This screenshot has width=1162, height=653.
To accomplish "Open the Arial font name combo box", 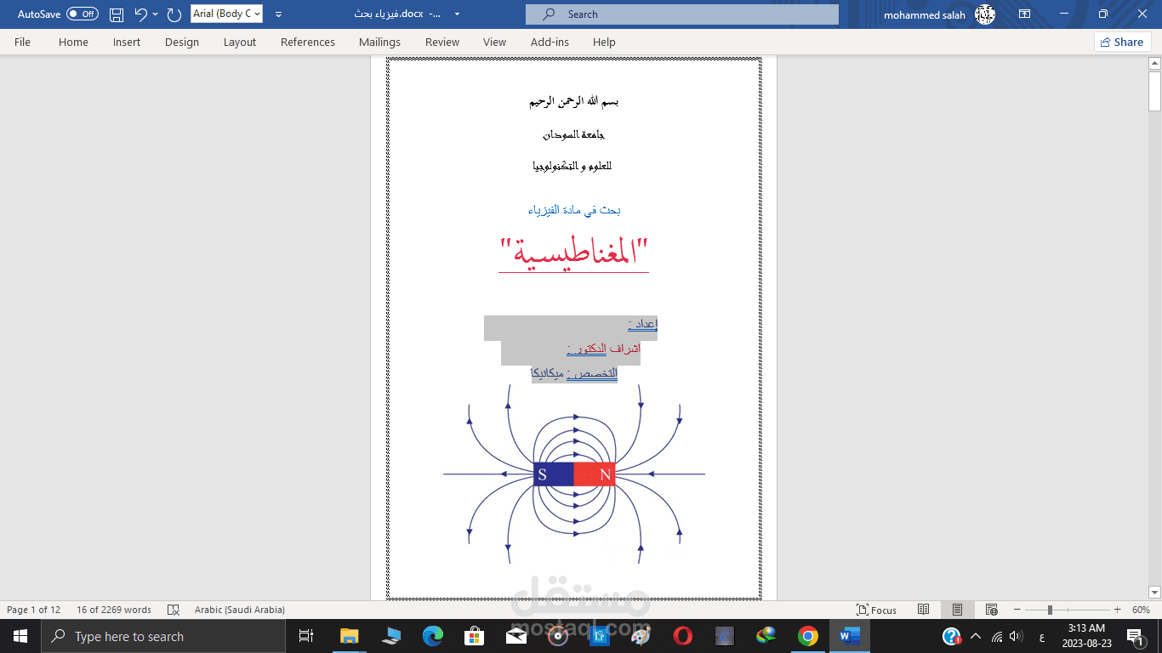I will [226, 14].
